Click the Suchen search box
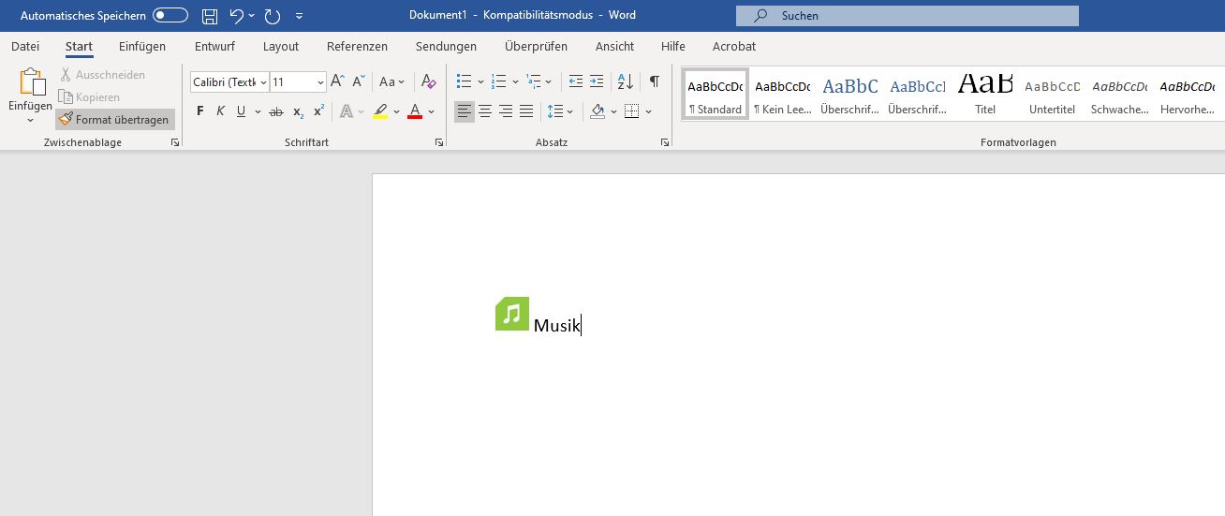 907,16
